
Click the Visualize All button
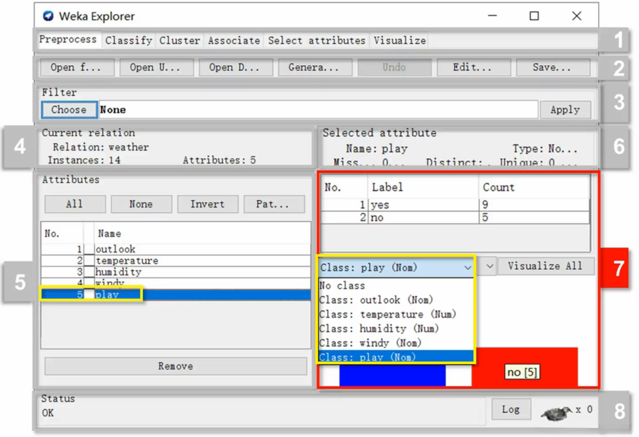[546, 266]
